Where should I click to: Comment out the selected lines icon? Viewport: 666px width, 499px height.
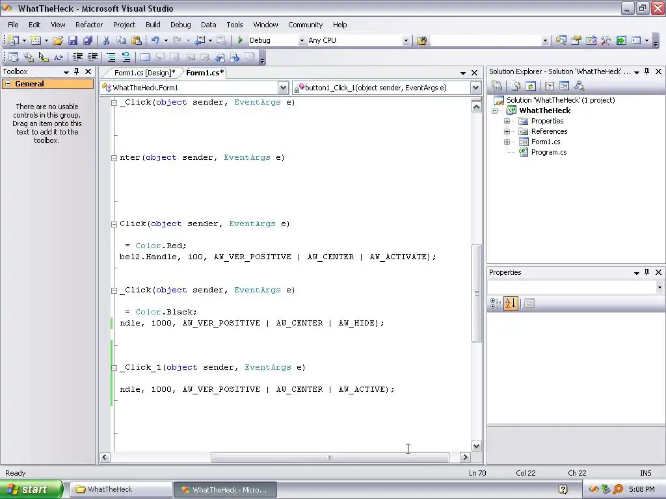tap(111, 57)
